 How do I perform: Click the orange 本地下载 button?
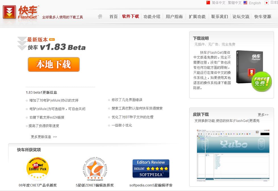54,65
